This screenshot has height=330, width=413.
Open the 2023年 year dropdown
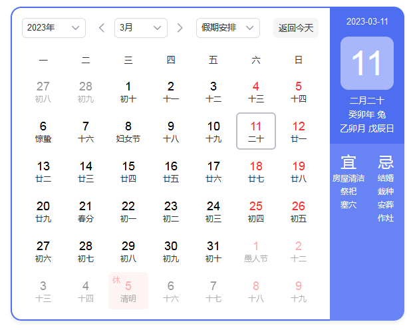[54, 28]
